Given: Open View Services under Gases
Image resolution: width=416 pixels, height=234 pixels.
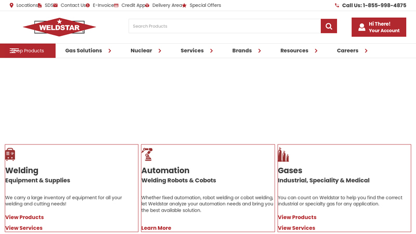Looking at the screenshot, I should click(x=296, y=228).
